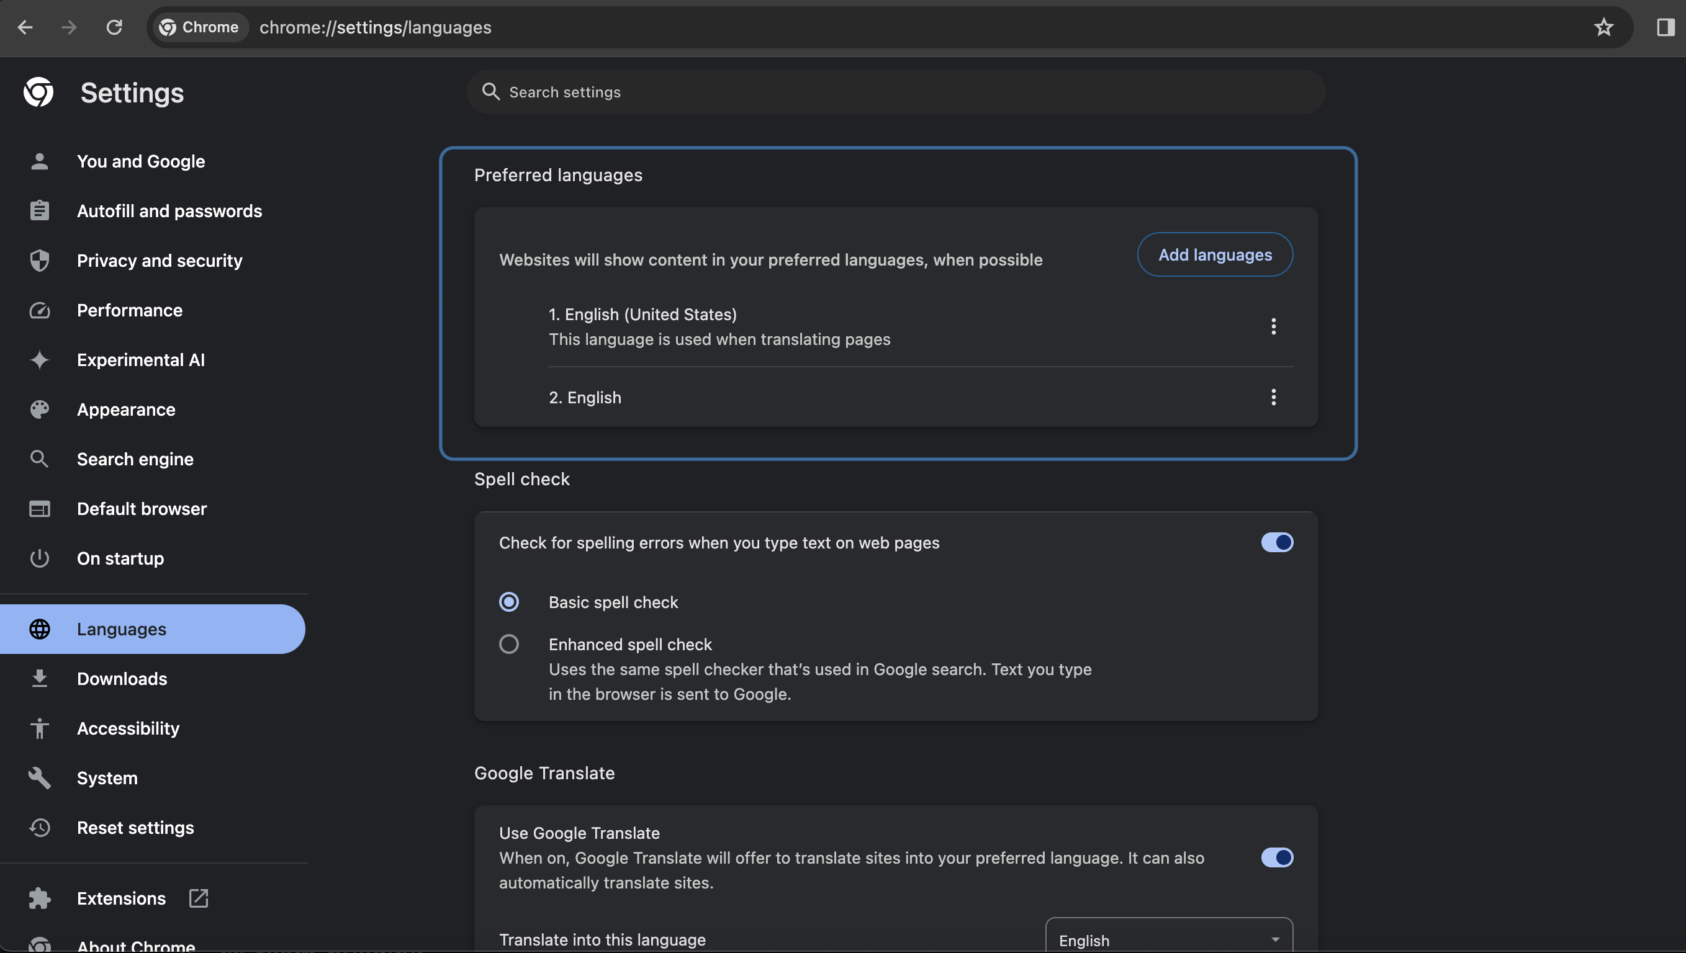
Task: Go to Performance settings section
Action: tap(130, 310)
